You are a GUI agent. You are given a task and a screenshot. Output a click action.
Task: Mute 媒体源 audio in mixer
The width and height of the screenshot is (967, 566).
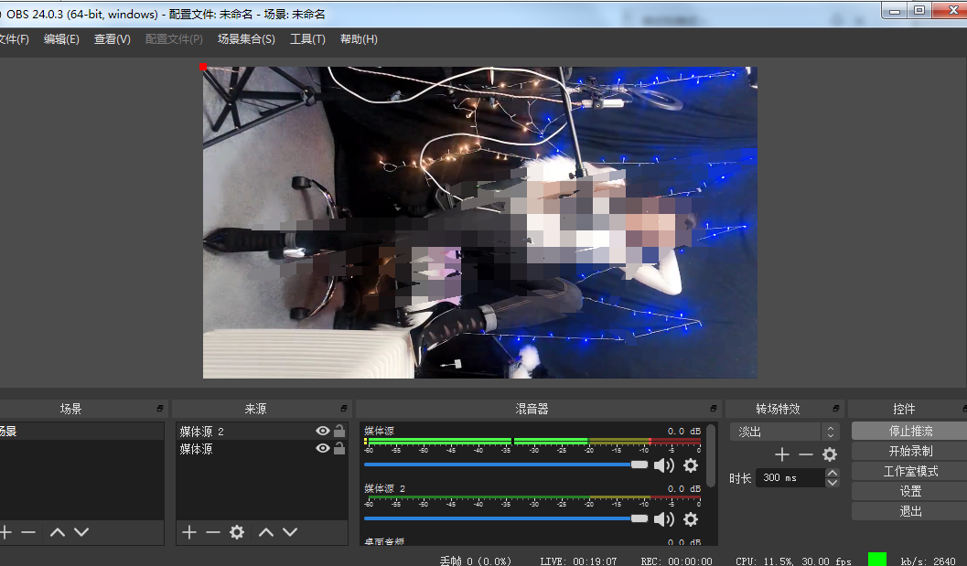(663, 465)
